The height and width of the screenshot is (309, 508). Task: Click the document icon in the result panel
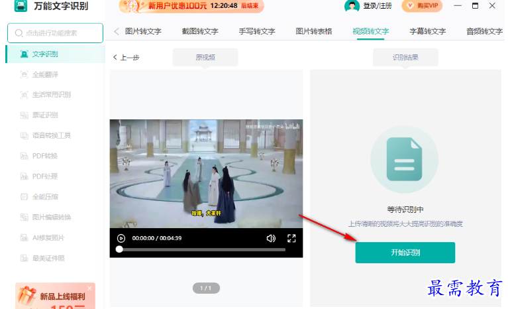click(404, 159)
